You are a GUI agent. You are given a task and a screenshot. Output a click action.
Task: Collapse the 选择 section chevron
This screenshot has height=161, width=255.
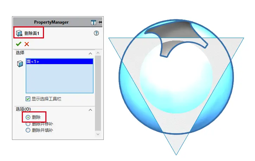[x=90, y=54]
